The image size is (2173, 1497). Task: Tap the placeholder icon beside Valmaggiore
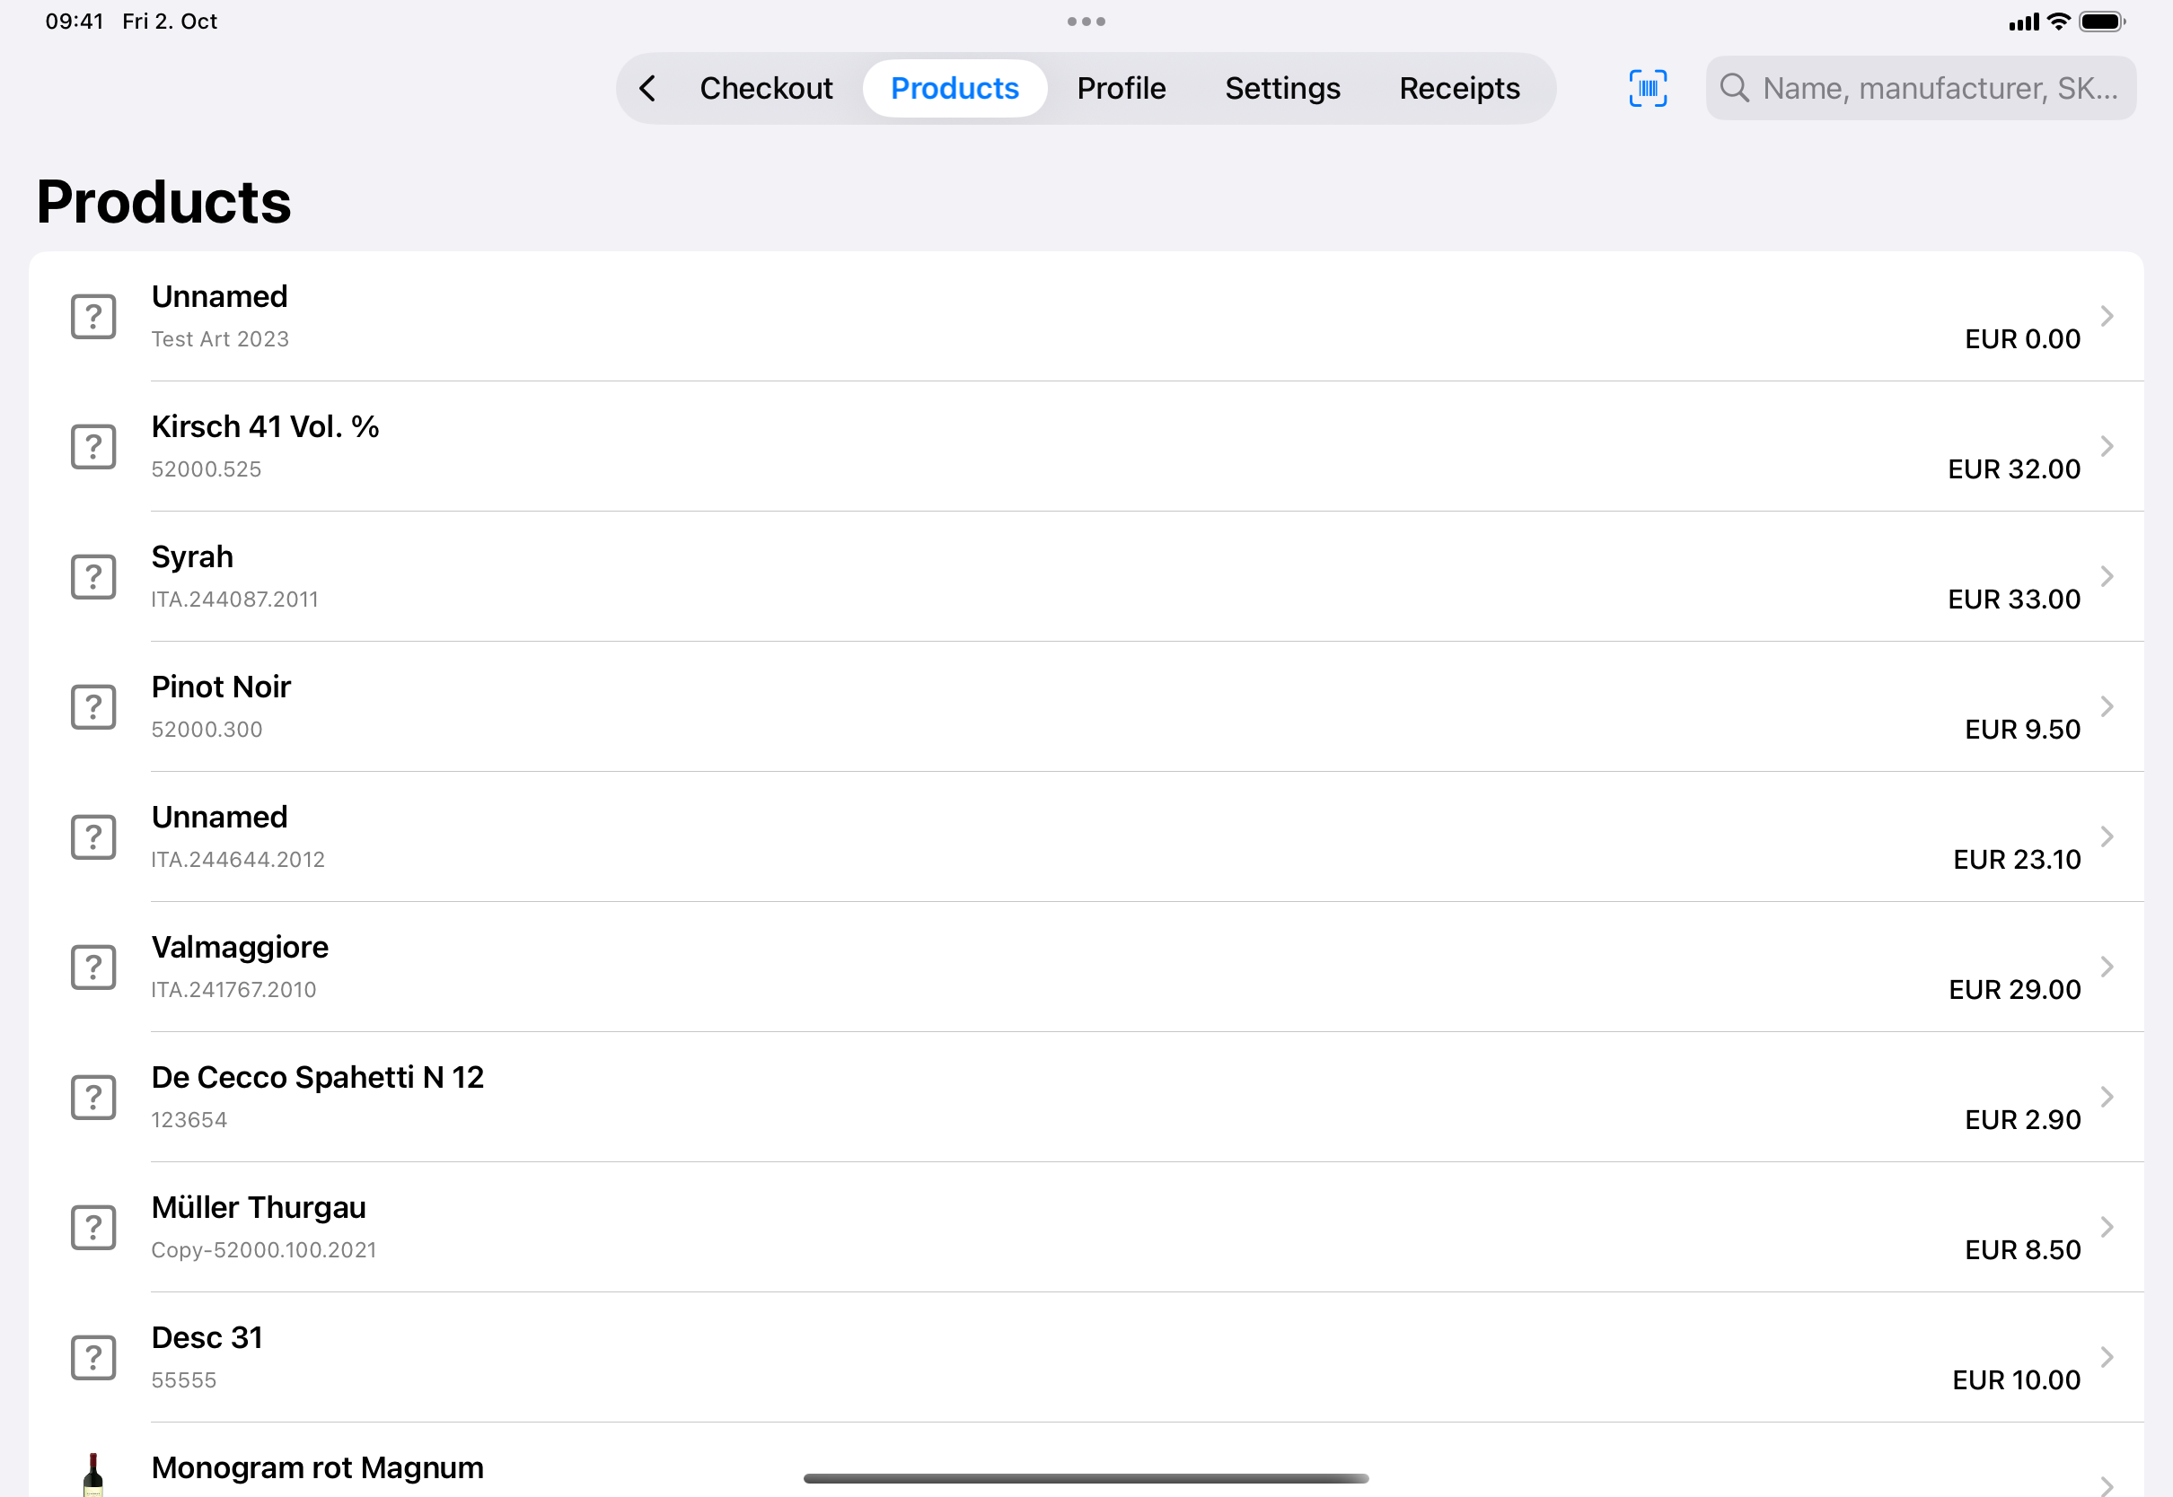point(93,967)
